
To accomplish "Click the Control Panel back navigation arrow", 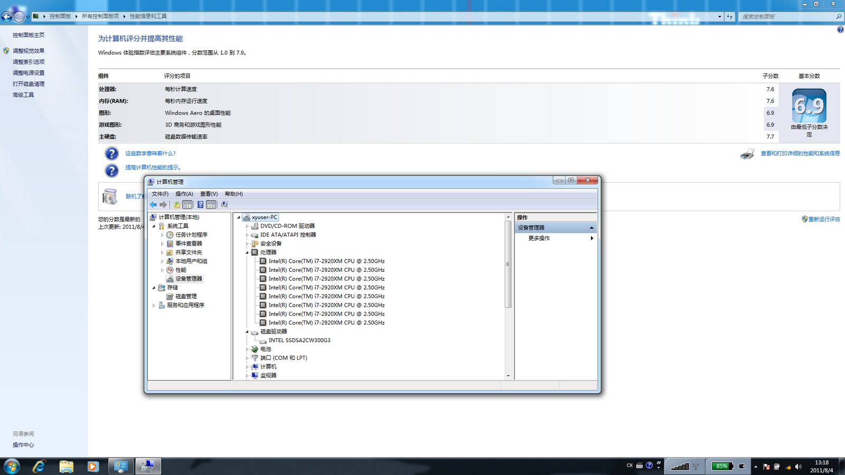I will [6, 16].
